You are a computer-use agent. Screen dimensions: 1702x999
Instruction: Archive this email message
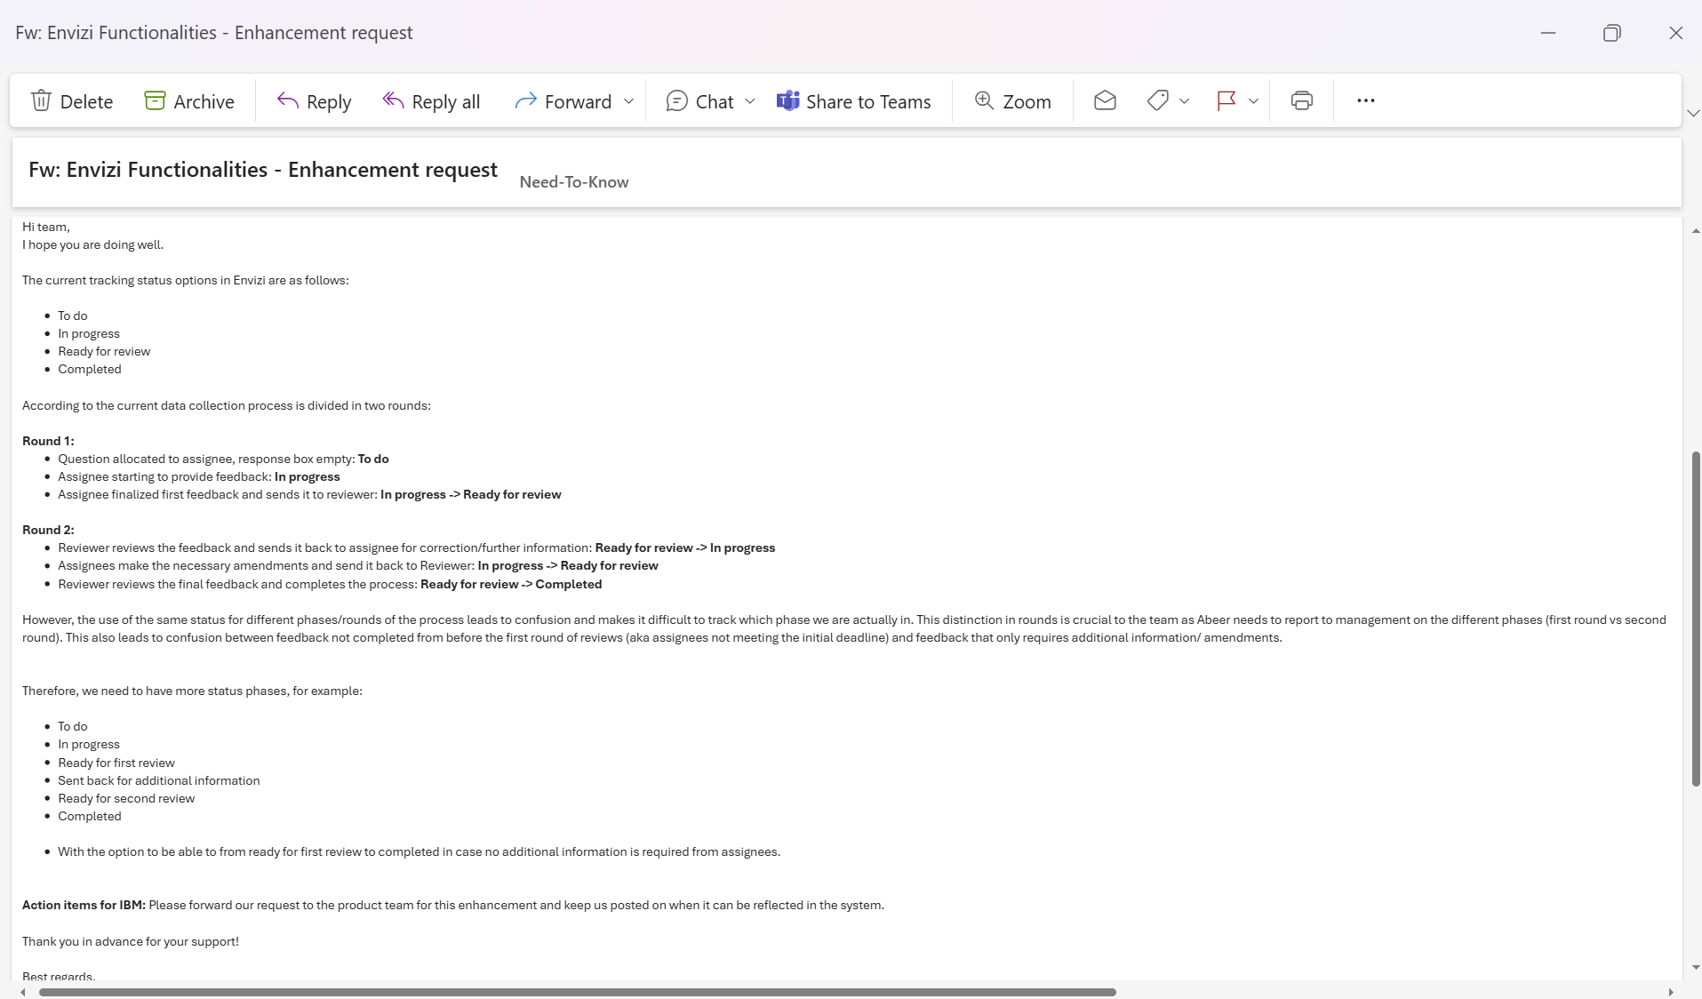(x=188, y=101)
